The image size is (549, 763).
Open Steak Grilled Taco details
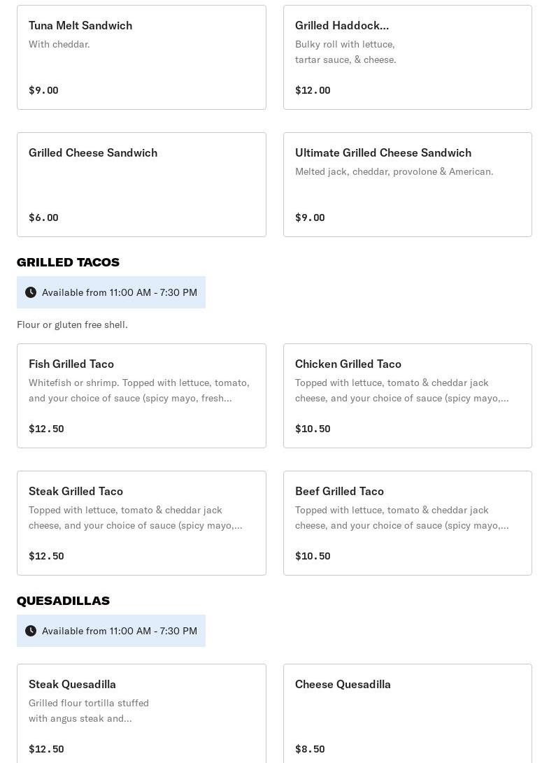click(x=141, y=523)
